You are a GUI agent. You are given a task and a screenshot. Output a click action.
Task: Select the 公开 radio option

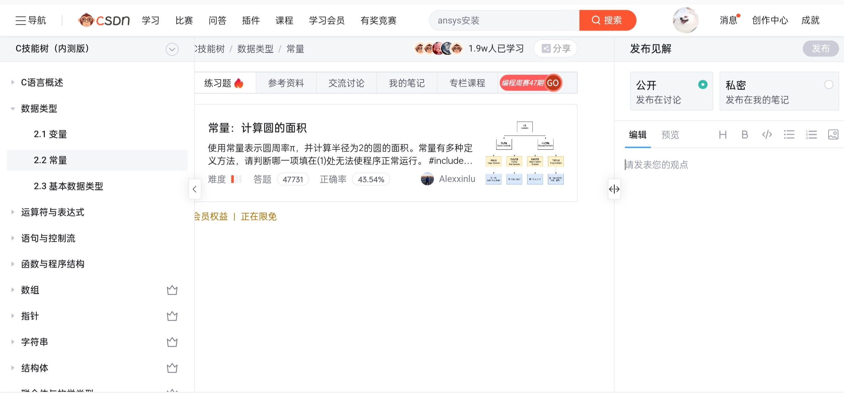(703, 85)
